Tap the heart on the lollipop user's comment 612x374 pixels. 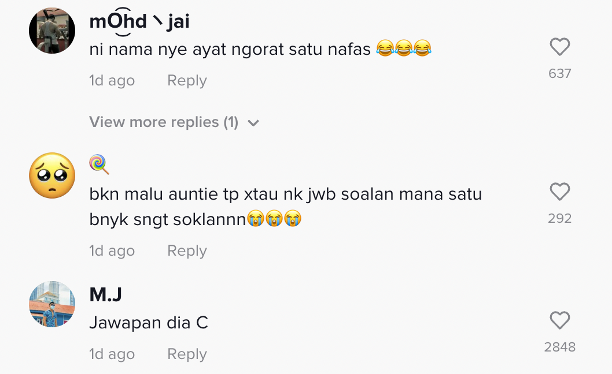pos(559,192)
